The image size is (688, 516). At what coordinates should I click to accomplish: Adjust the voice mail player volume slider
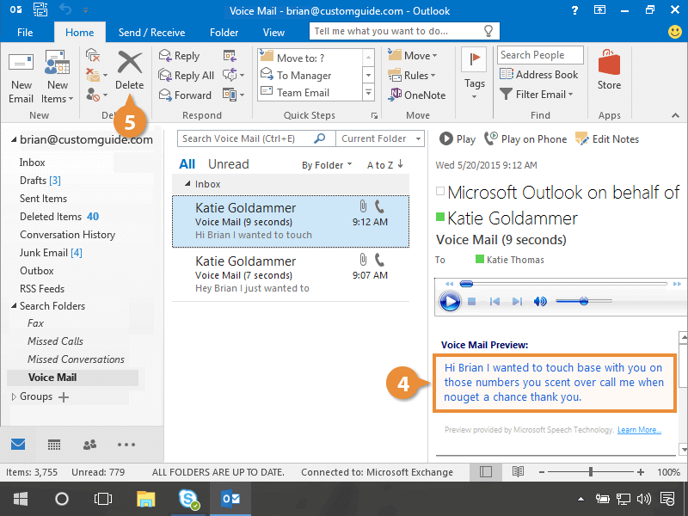coord(583,301)
